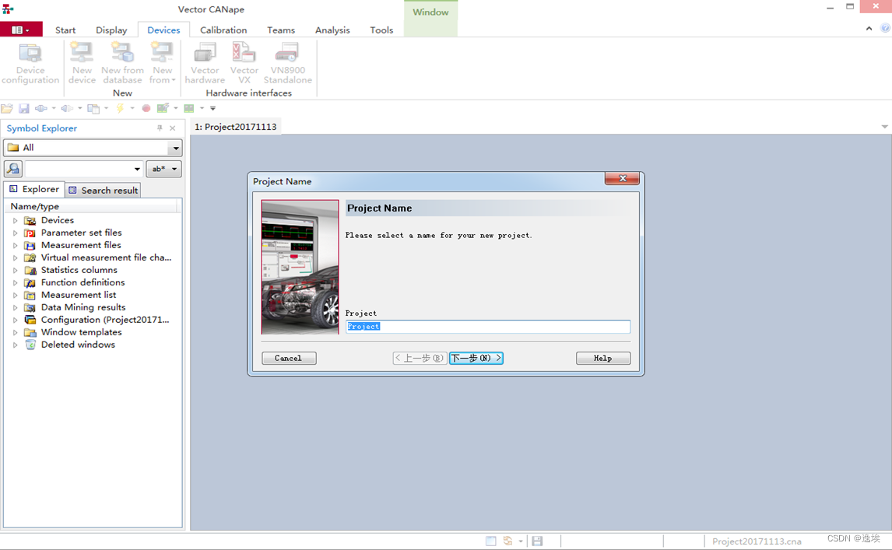
Task: Close the Symbol Explorer panel
Action: pyautogui.click(x=172, y=128)
